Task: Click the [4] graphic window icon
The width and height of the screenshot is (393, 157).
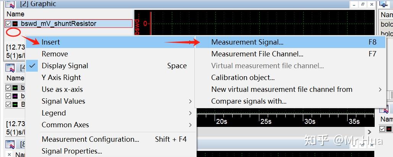Action: 10,69
